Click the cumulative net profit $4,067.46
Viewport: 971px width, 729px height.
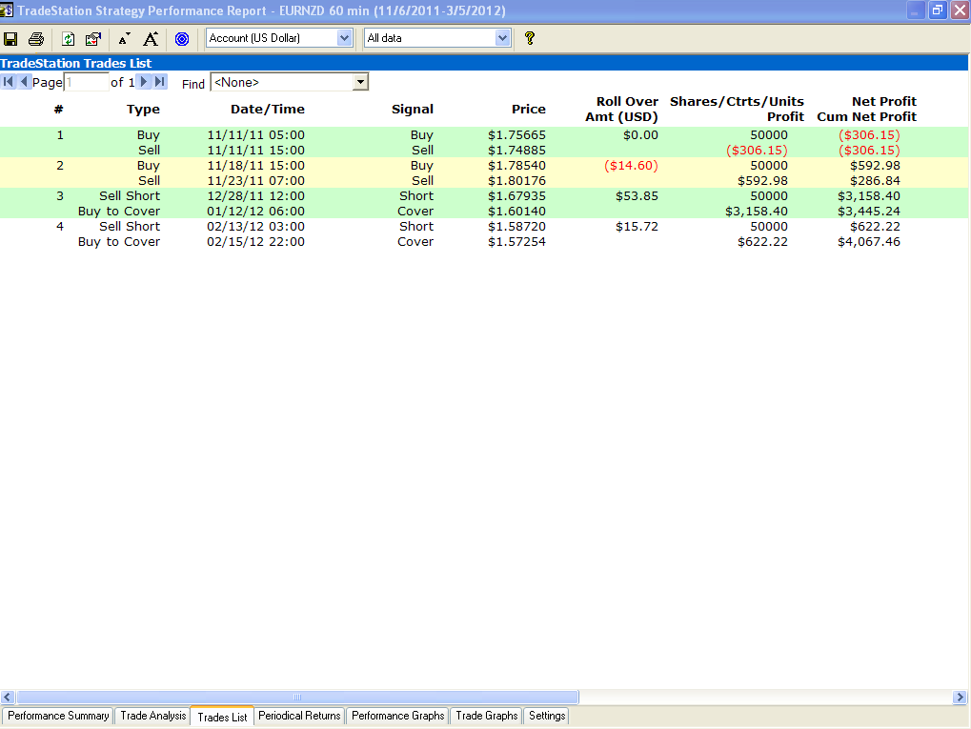(x=869, y=241)
